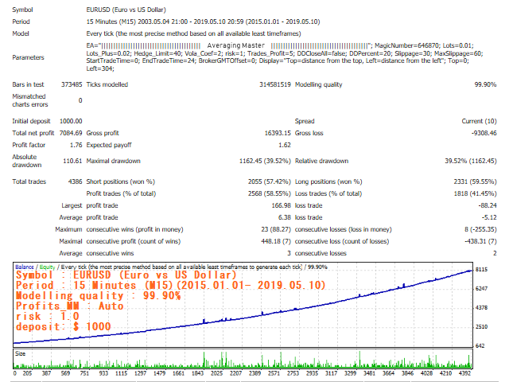The image size is (509, 382).
Task: Click the StartTradeTime=0 parameter text
Action: point(112,61)
